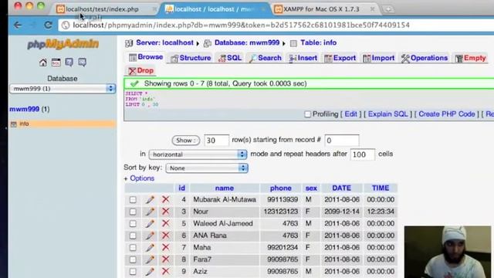This screenshot has width=494, height=278.
Task: Check the row checkbox for ANA Rana
Action: pyautogui.click(x=133, y=236)
